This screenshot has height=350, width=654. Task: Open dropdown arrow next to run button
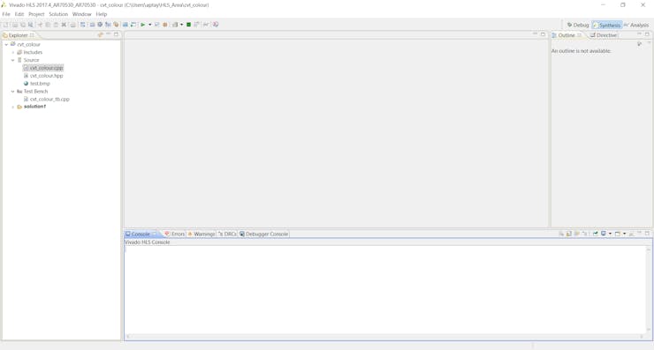click(x=149, y=25)
